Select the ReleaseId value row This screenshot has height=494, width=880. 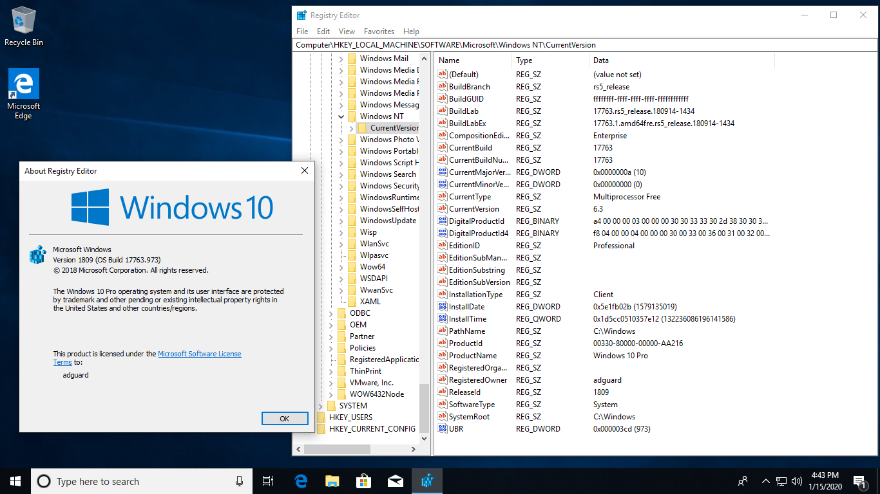(x=604, y=392)
